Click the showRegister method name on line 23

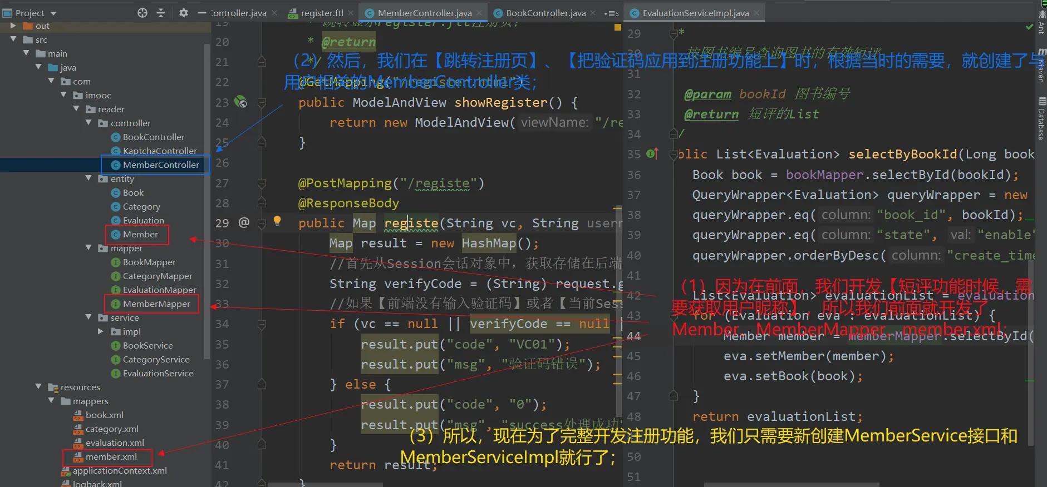pos(501,102)
